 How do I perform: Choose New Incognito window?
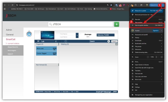[x=147, y=25]
